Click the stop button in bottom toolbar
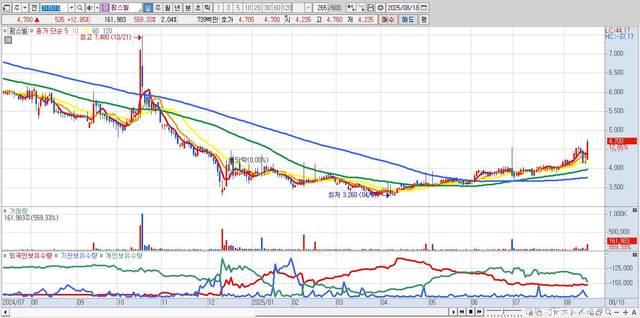Screen dimensions: 640x318 (x=470, y=312)
